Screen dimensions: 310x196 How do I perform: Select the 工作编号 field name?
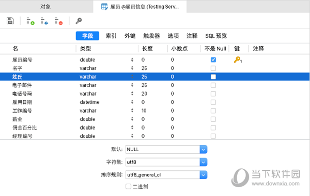[x=22, y=111]
